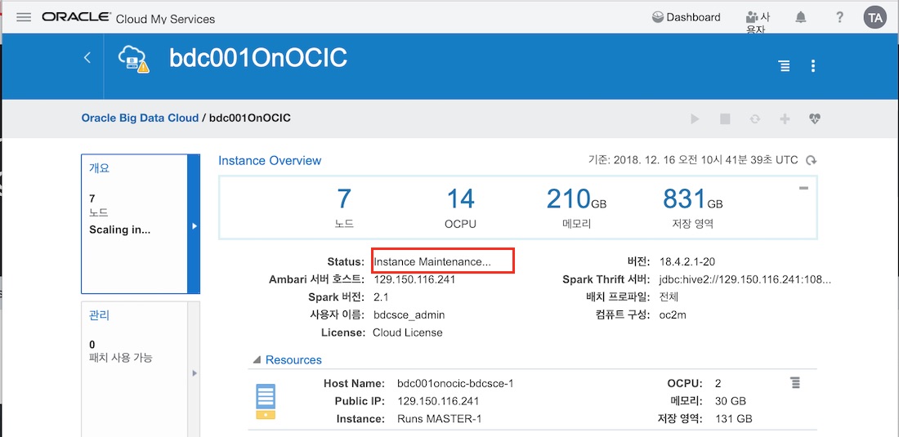The width and height of the screenshot is (899, 437).
Task: Click the health check heart icon
Action: click(x=815, y=118)
